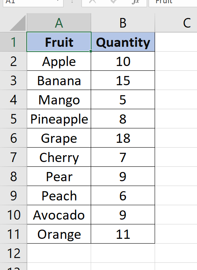Click the Enter checkmark formula bar icon
The height and width of the screenshot is (270, 197).
[x=114, y=2]
